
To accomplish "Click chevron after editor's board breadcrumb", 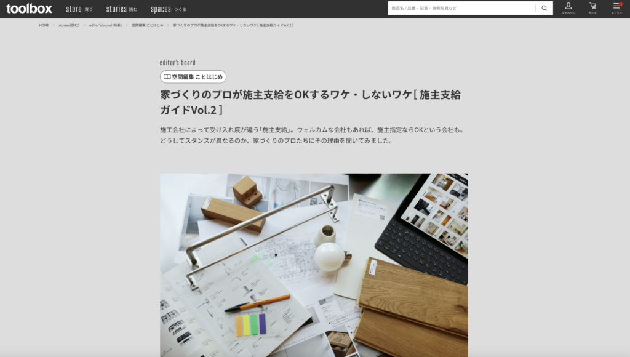I will (127, 25).
